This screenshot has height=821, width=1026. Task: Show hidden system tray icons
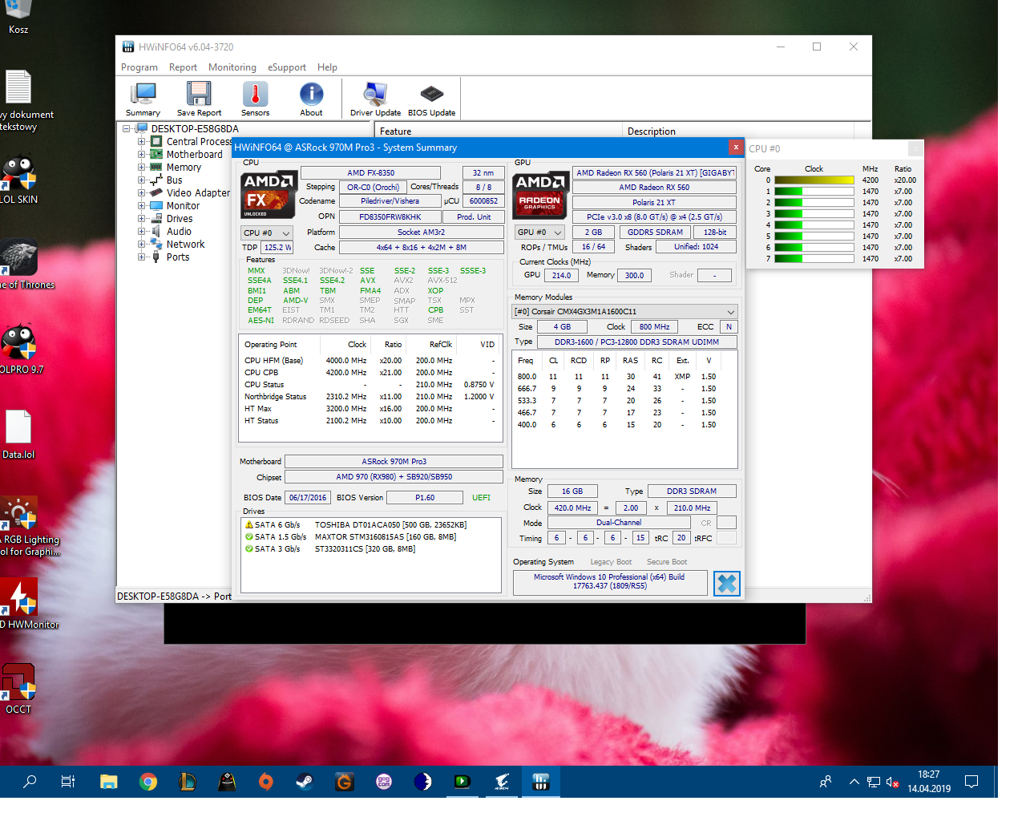[854, 782]
